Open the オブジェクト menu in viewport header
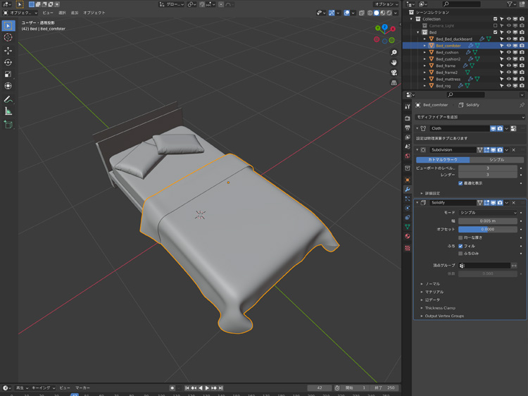The image size is (528, 396). [x=94, y=13]
